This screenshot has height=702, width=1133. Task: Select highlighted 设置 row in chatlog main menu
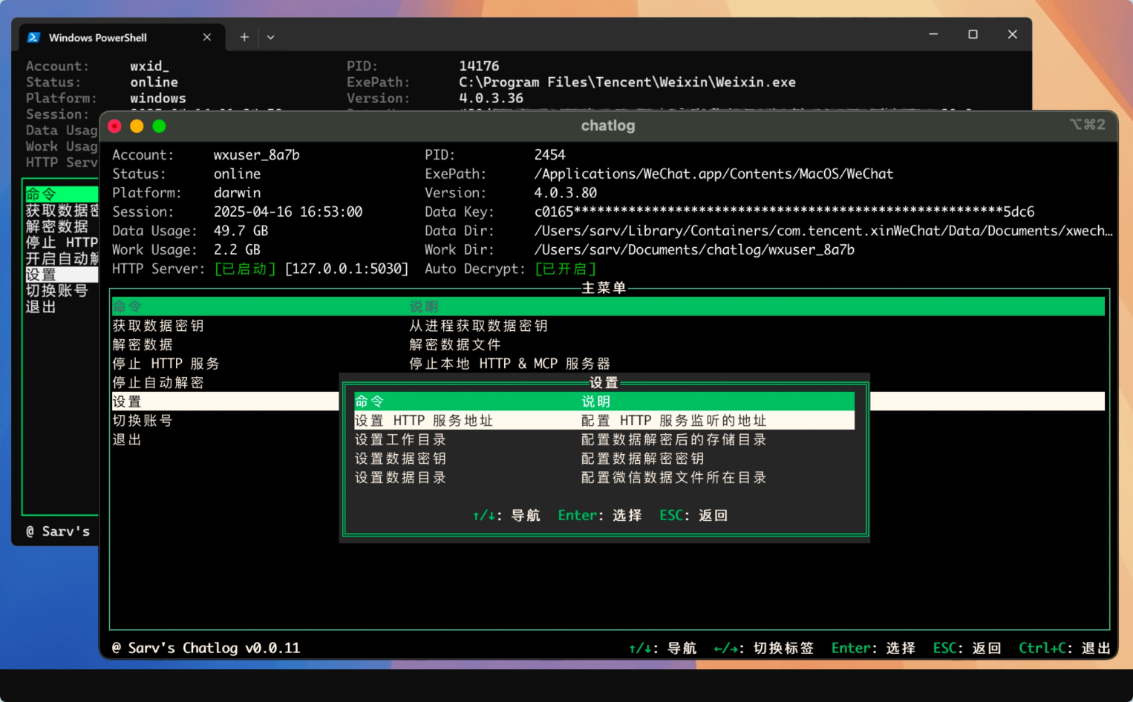click(x=225, y=401)
